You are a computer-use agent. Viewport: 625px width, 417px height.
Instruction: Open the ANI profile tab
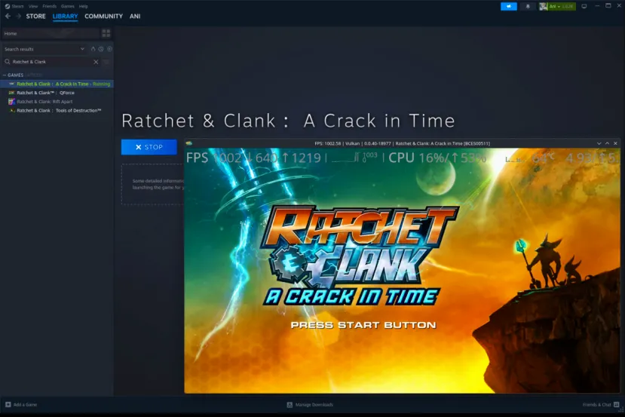point(135,17)
